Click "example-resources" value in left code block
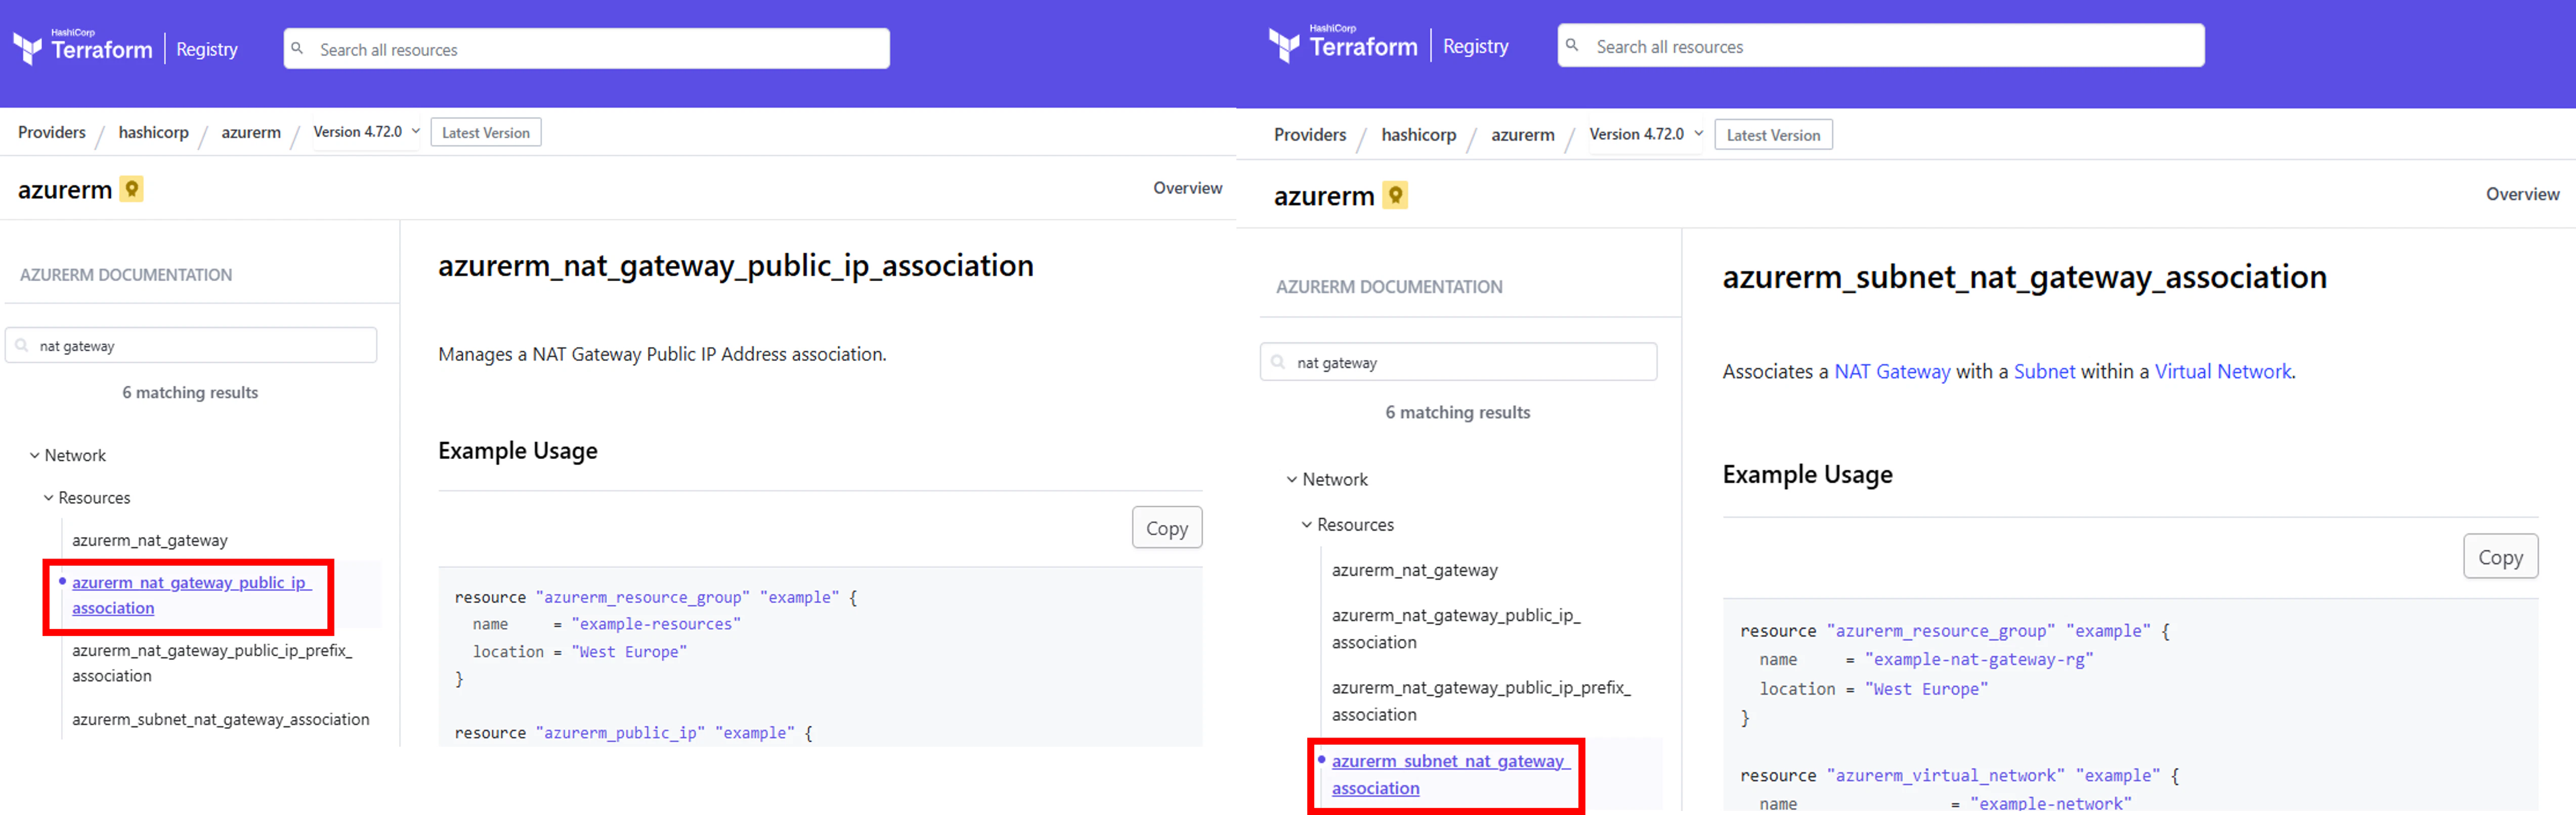Image resolution: width=2576 pixels, height=815 pixels. (656, 624)
